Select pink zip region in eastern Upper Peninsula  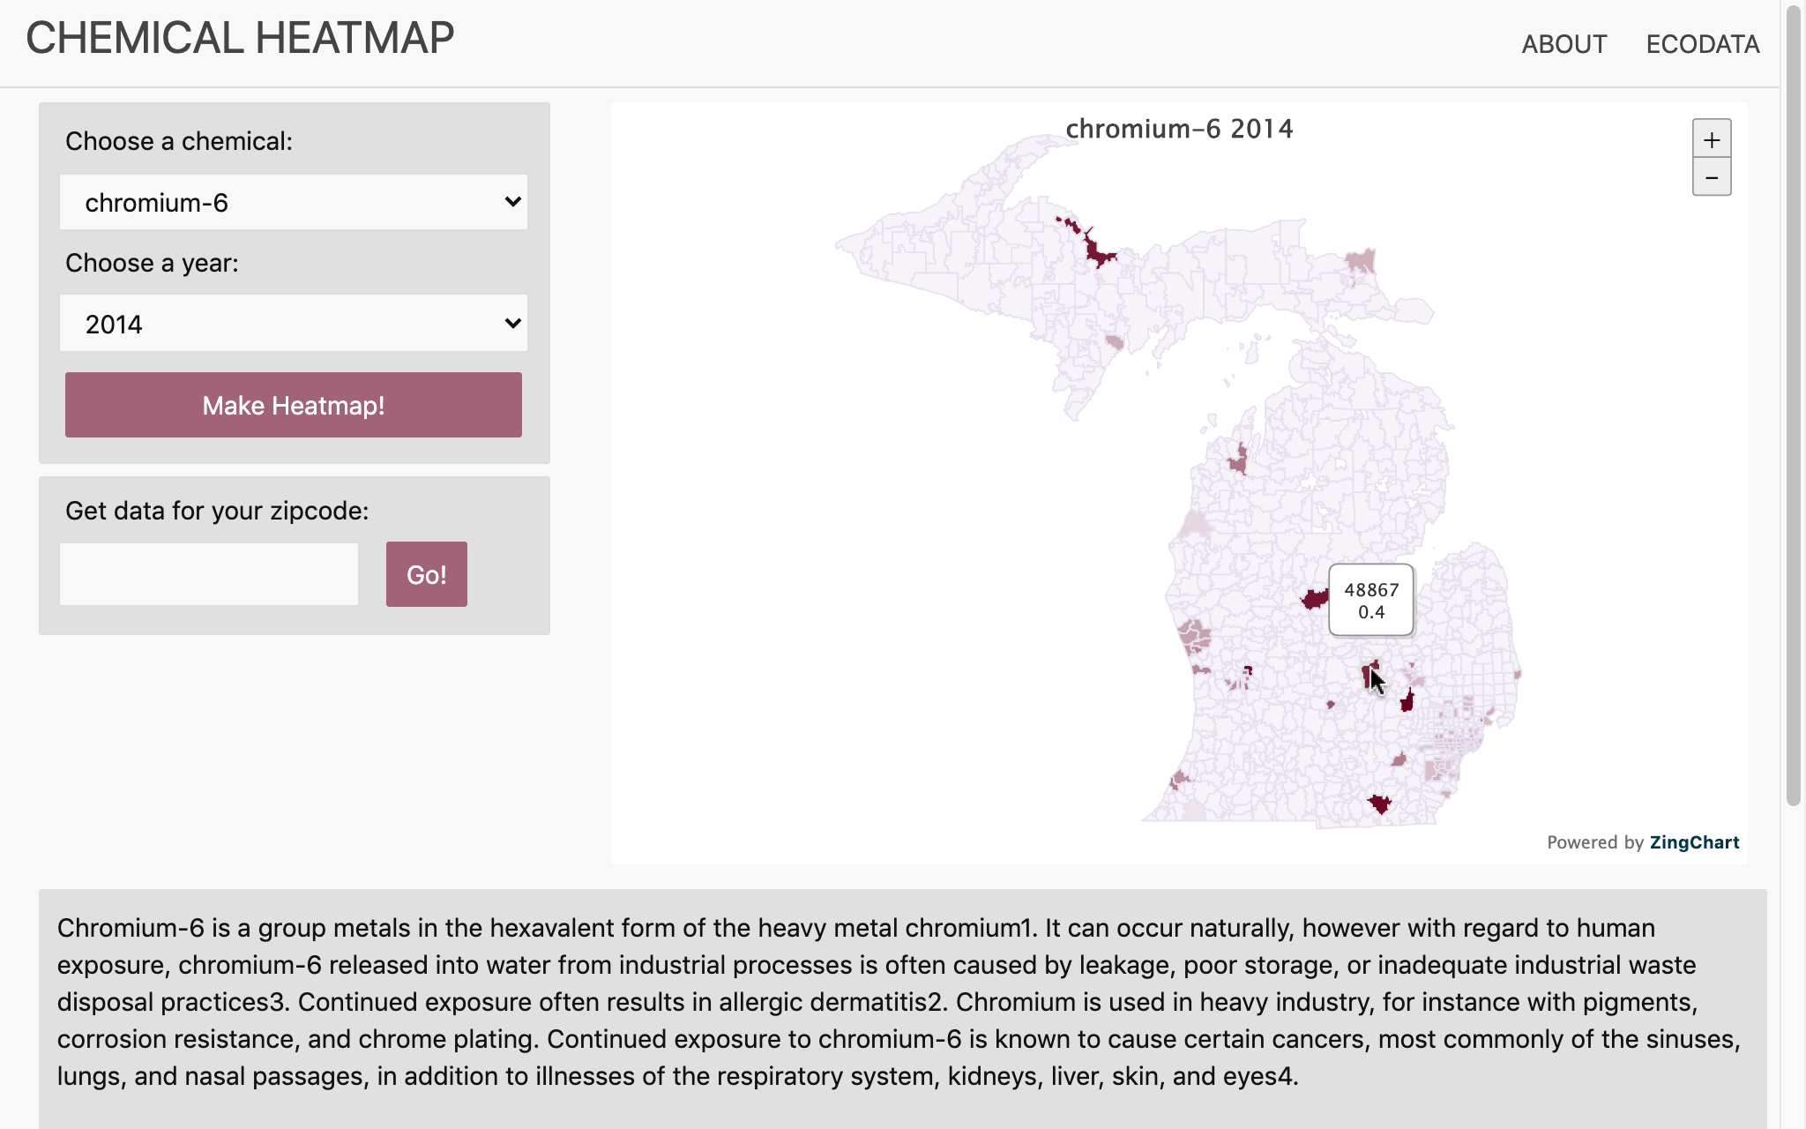1361,261
